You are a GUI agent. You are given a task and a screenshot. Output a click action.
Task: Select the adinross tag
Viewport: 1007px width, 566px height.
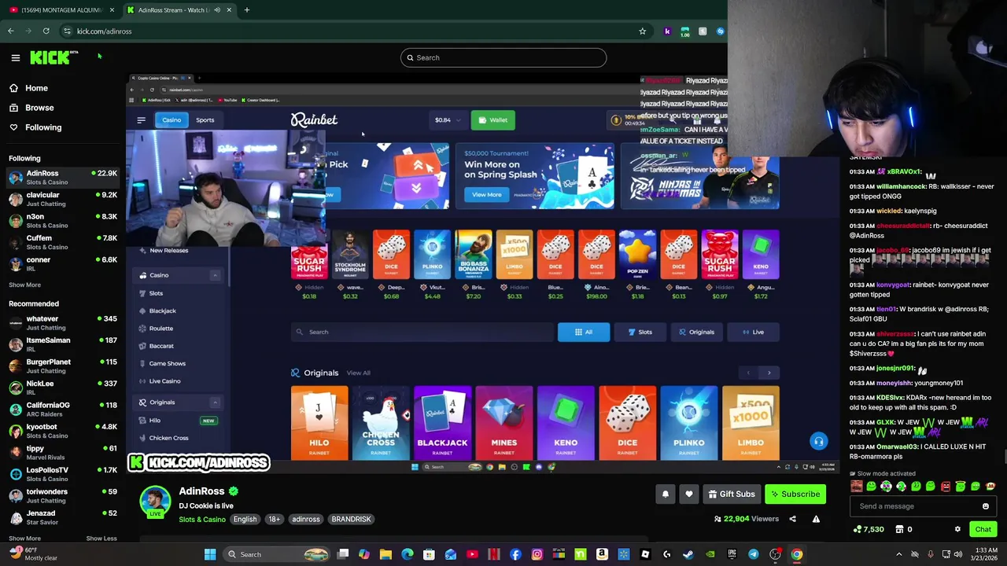click(306, 520)
